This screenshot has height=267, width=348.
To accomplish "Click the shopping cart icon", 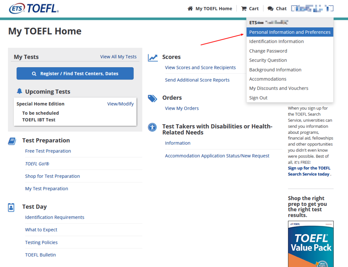I will (x=244, y=9).
